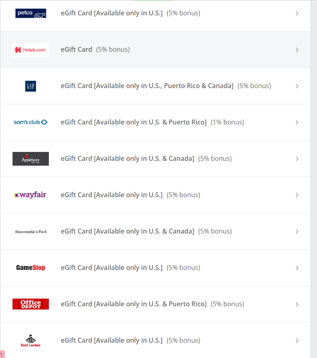Image resolution: width=317 pixels, height=358 pixels.
Task: Open the Hotels.com row arrow
Action: click(x=297, y=50)
